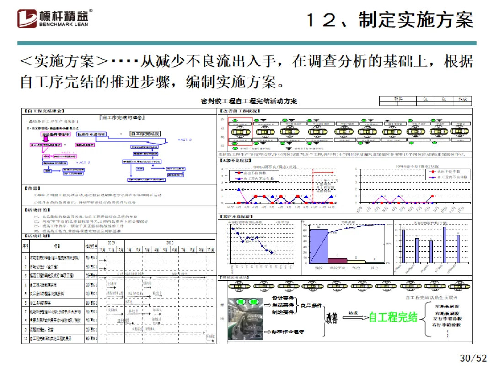Click the "科长" cell in signature table
494x371 pixels.
pos(398,99)
